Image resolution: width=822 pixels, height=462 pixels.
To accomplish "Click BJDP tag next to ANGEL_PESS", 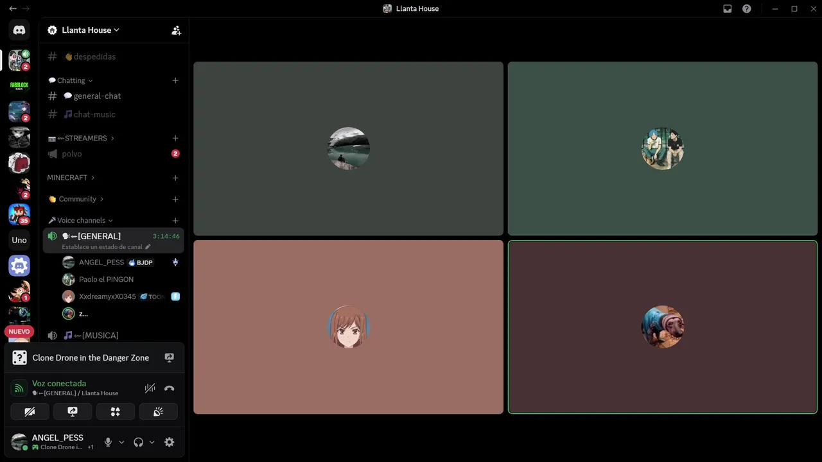I will click(x=141, y=262).
